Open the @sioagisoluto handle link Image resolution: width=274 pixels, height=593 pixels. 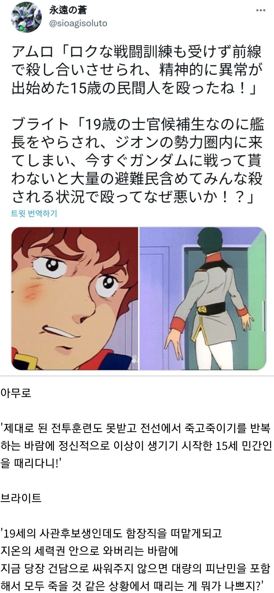point(78,23)
